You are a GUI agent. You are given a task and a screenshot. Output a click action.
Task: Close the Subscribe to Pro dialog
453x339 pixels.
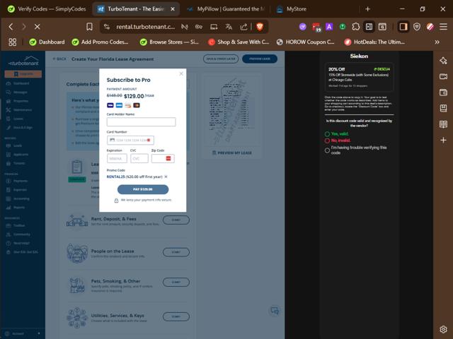tap(181, 73)
